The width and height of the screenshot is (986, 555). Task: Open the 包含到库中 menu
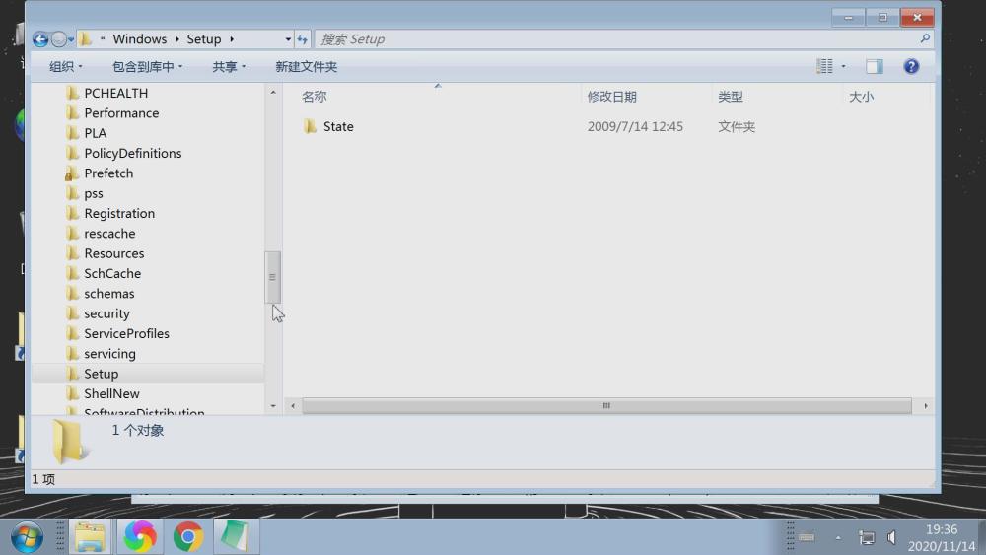coord(147,67)
